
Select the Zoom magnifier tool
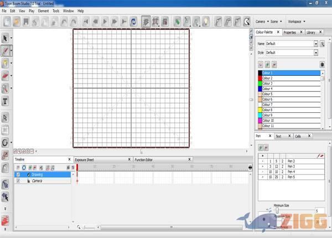(5, 88)
